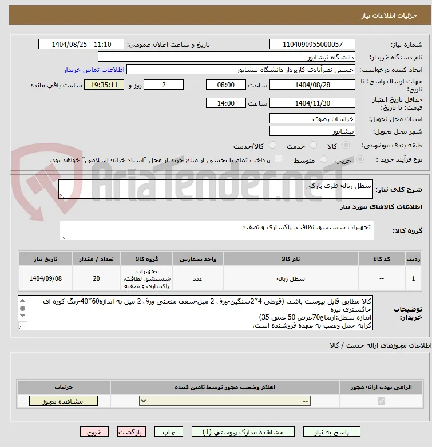The width and height of the screenshot is (432, 447).
Task: Click the توضیحات خریدار text area
Action: [196, 313]
